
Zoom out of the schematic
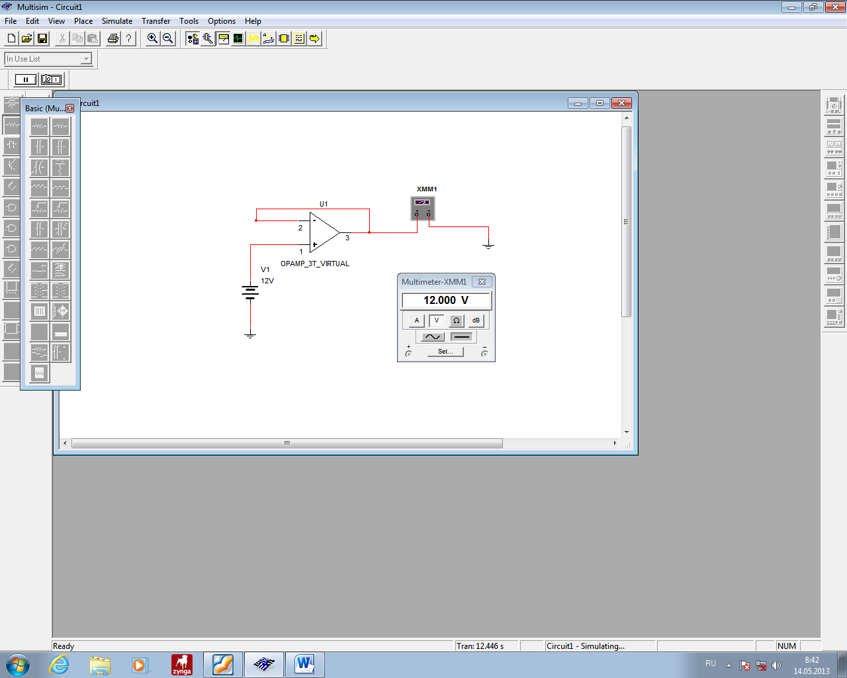click(x=168, y=38)
